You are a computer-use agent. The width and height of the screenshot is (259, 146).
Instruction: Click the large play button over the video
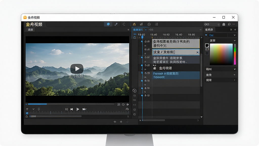coord(77,69)
